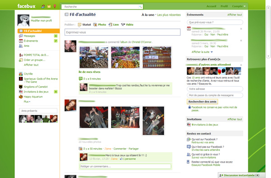
Task: Go to Profil
Action: pos(224,6)
